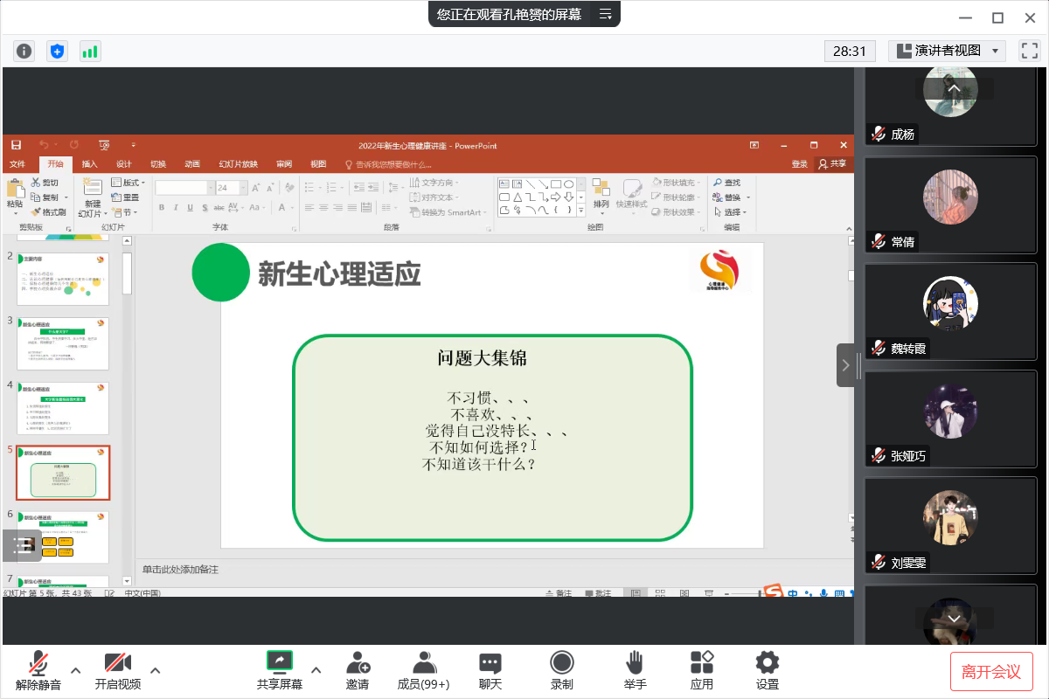The width and height of the screenshot is (1049, 699).
Task: Enter full screen with the corner icon
Action: pyautogui.click(x=1030, y=51)
